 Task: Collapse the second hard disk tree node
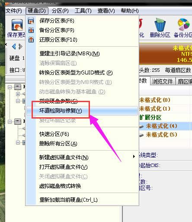10,122
